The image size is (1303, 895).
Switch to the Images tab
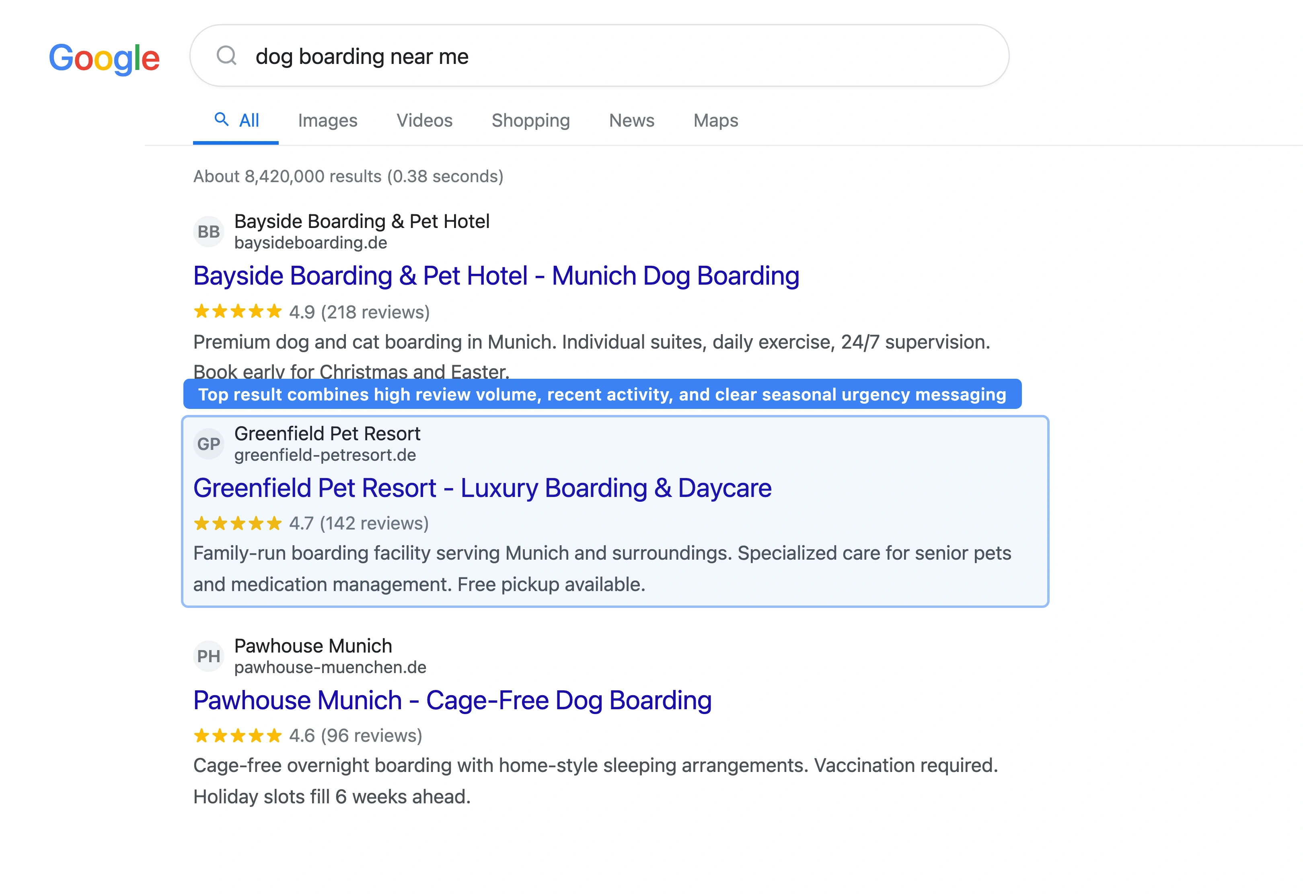pos(328,120)
